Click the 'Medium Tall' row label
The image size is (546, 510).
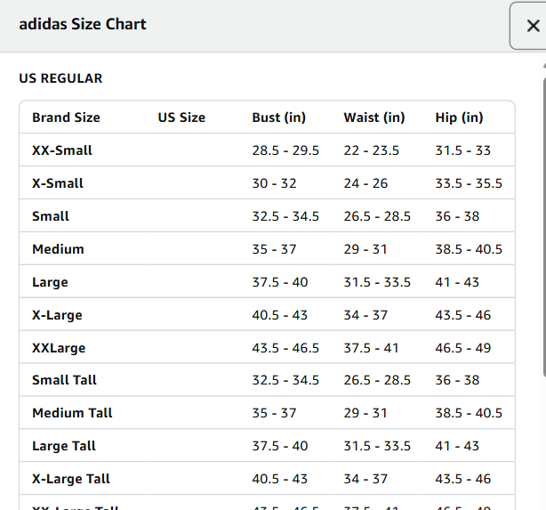(x=72, y=413)
